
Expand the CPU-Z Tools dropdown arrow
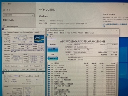[27, 69]
